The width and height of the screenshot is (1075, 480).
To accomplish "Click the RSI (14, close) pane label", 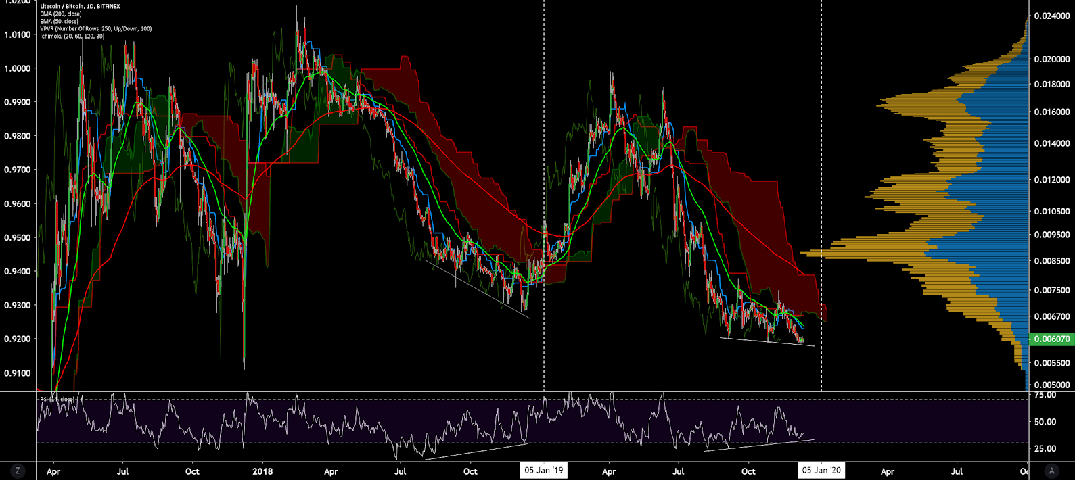I will [58, 399].
